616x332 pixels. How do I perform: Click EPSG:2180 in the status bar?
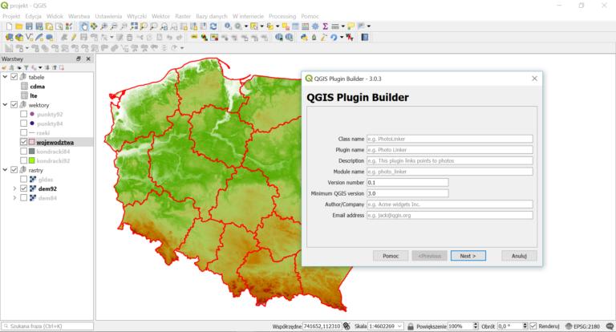(586, 326)
